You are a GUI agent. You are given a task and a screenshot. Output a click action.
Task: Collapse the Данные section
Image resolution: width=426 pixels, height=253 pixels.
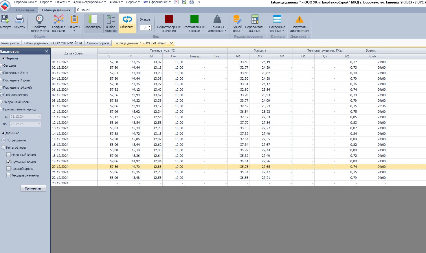(x=3, y=133)
